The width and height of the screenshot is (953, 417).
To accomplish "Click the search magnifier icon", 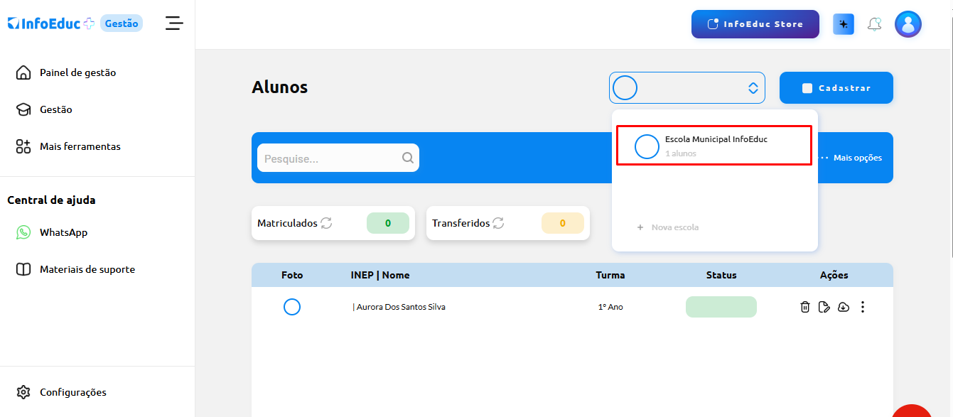I will (x=408, y=158).
